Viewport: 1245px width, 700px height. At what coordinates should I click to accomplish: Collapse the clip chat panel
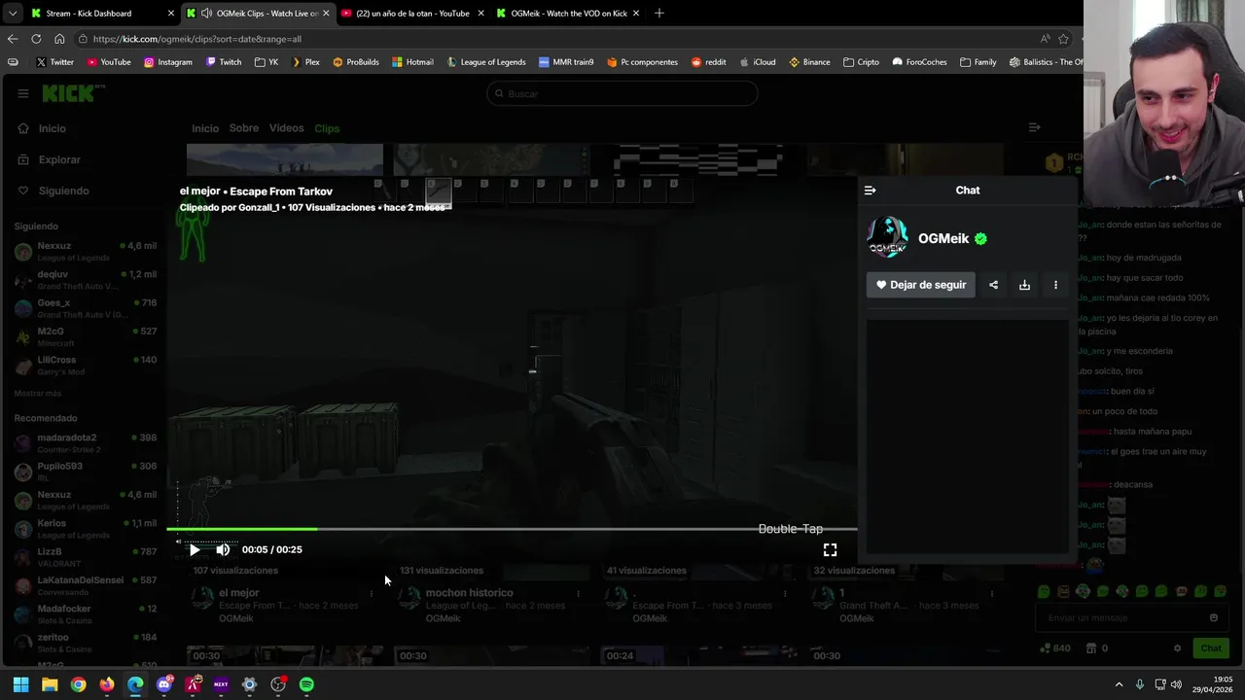(870, 191)
